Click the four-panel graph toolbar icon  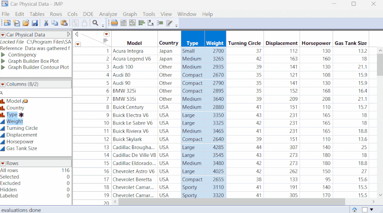[x=133, y=23]
